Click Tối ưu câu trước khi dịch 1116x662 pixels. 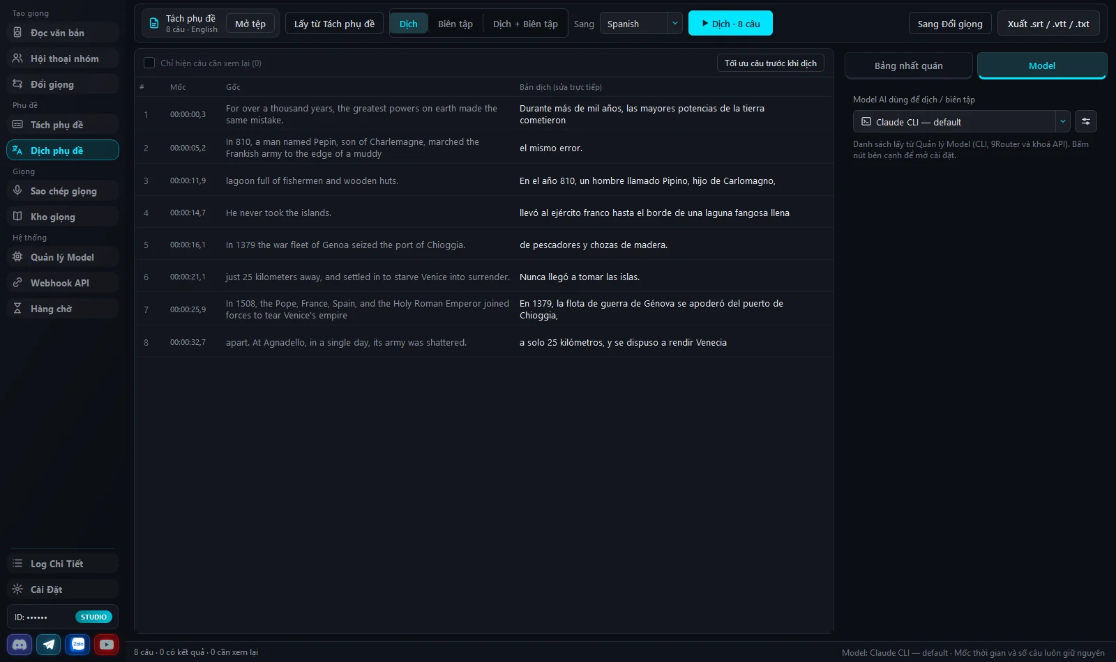pos(771,63)
